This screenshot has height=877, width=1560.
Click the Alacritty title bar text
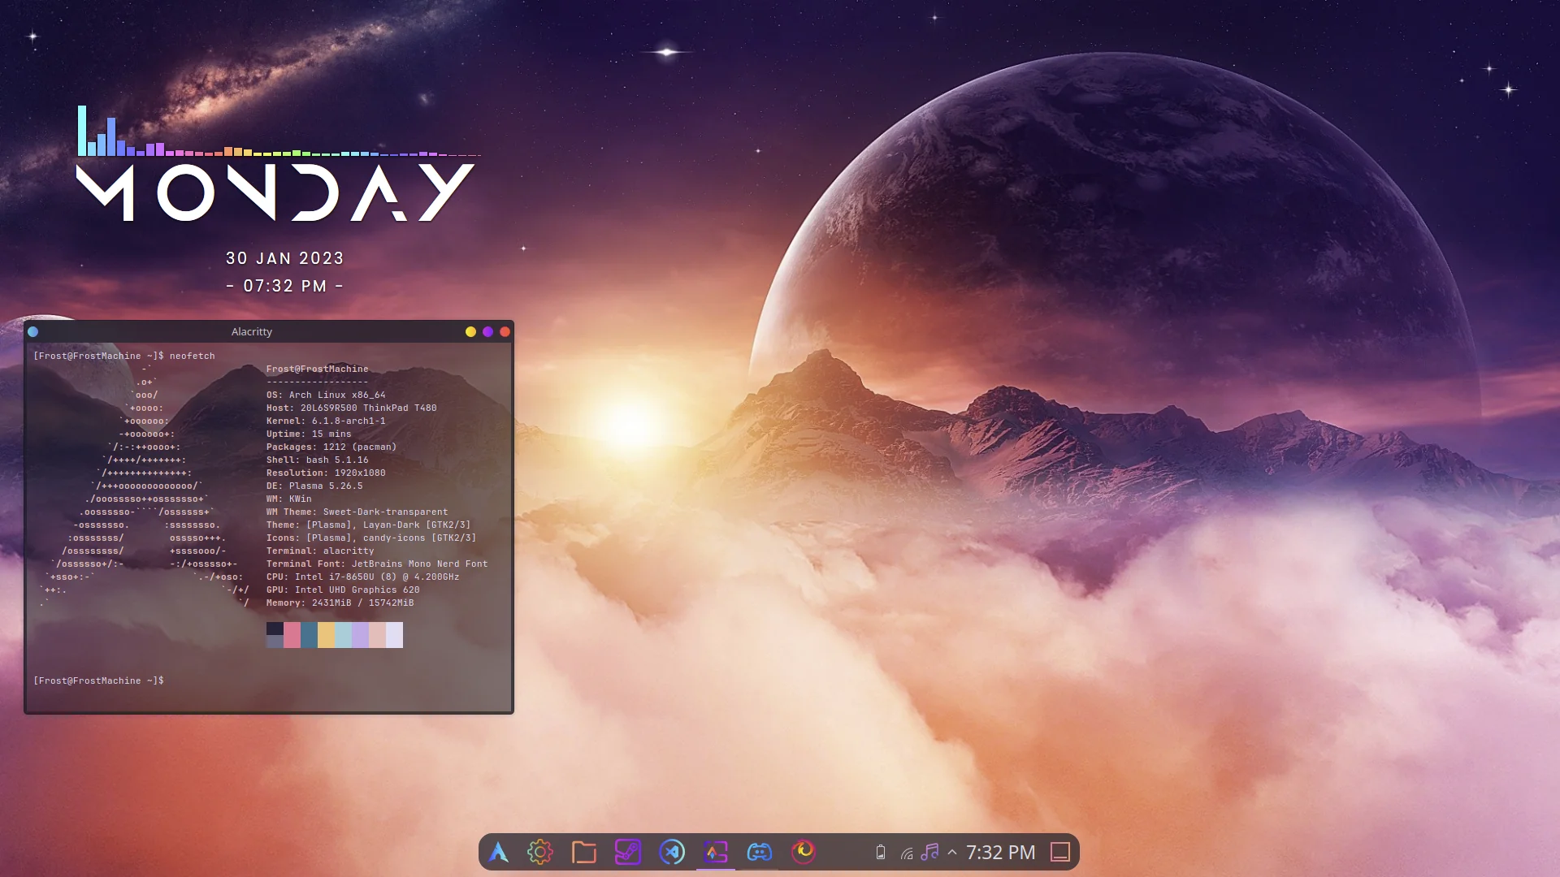pos(252,331)
